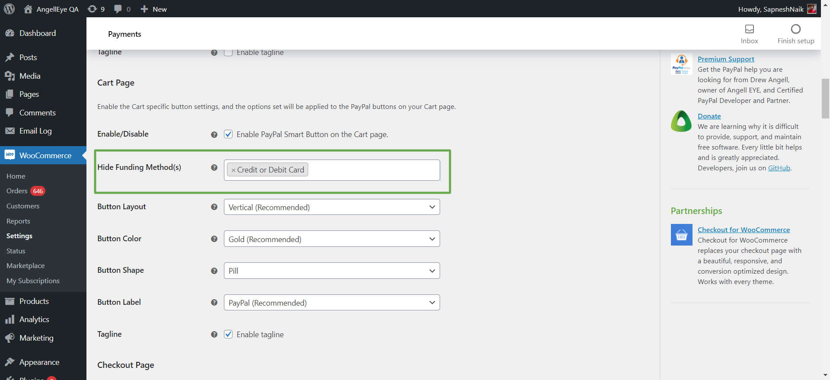
Task: Click the Finish setup circle icon
Action: [x=795, y=29]
